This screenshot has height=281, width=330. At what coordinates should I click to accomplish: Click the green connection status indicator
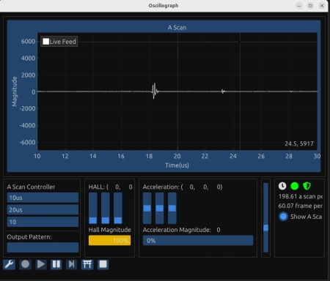(x=295, y=186)
